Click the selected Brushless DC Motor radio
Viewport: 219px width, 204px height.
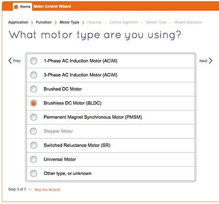tap(33, 103)
